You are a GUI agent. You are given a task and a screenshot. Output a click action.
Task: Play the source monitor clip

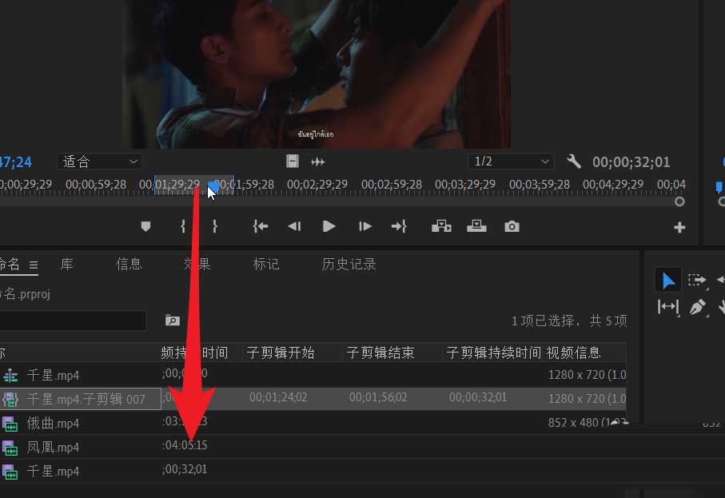[329, 226]
